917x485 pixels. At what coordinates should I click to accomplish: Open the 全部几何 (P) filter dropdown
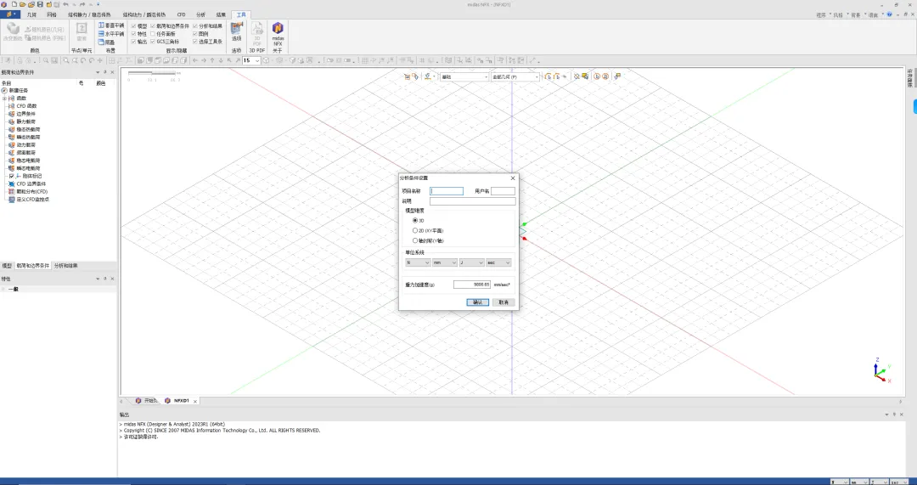(515, 76)
